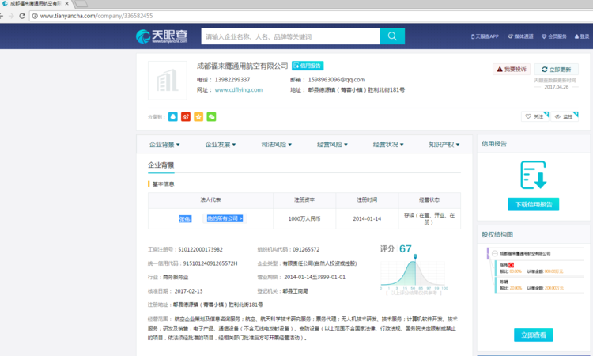Share to QQ via blue icon
This screenshot has width=593, height=356.
[x=173, y=116]
